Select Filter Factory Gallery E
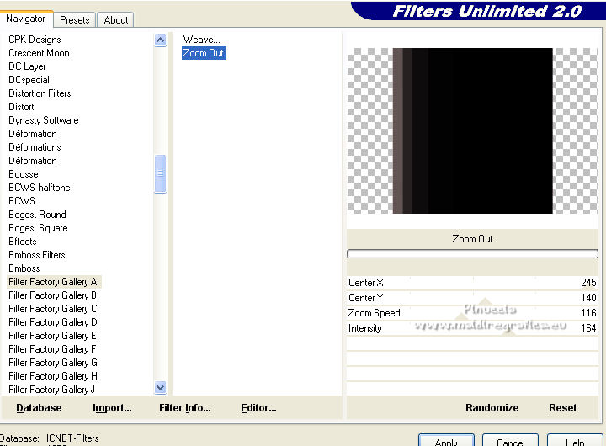The height and width of the screenshot is (446, 606). click(x=52, y=336)
